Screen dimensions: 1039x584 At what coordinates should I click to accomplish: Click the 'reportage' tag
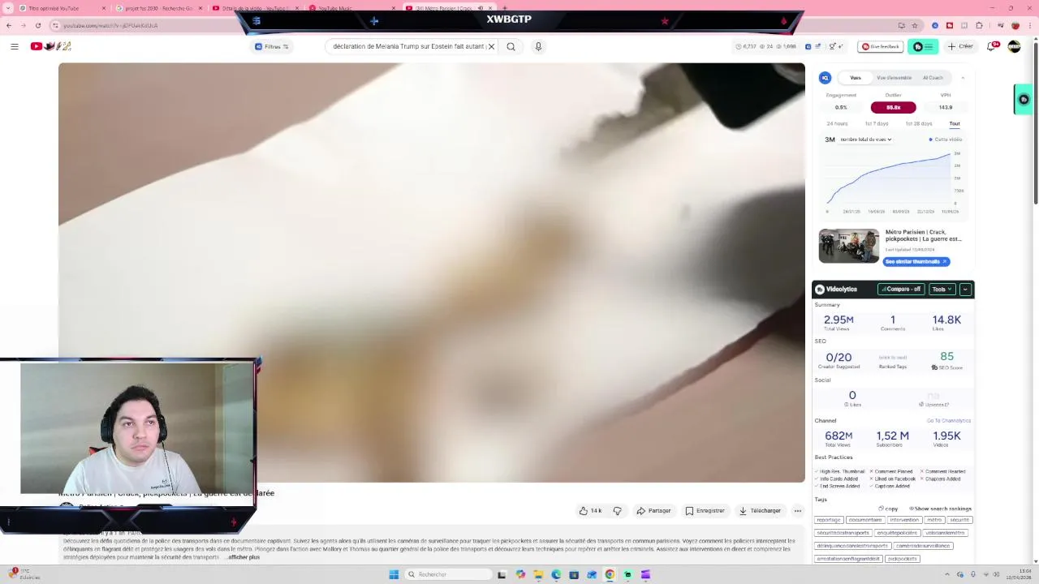[x=829, y=520]
